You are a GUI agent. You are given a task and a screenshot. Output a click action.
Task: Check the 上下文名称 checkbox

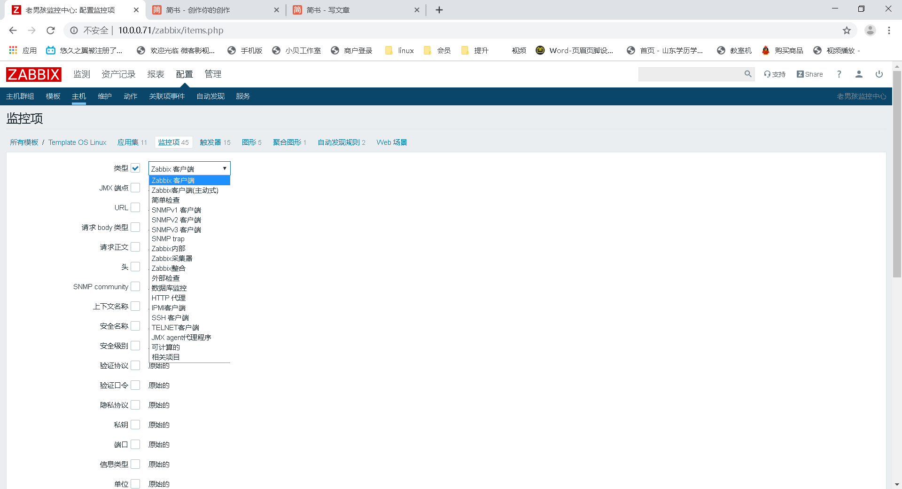pyautogui.click(x=135, y=306)
